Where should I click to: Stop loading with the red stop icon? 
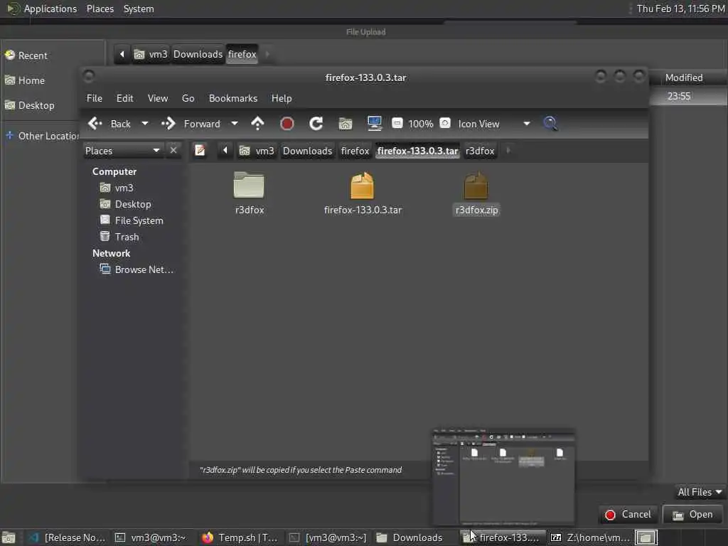coord(287,124)
